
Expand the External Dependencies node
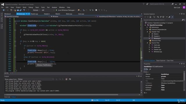147,29
